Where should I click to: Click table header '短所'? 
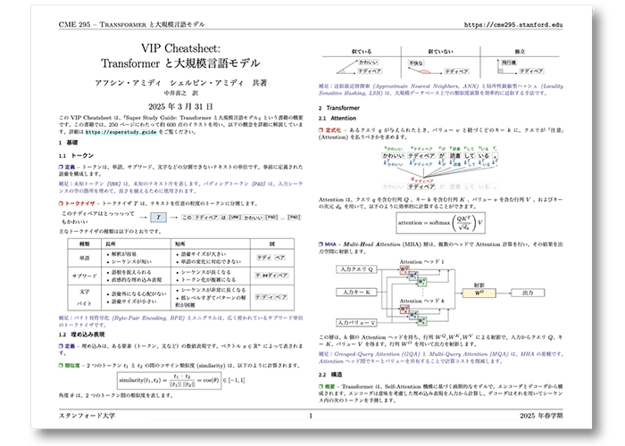pyautogui.click(x=180, y=244)
